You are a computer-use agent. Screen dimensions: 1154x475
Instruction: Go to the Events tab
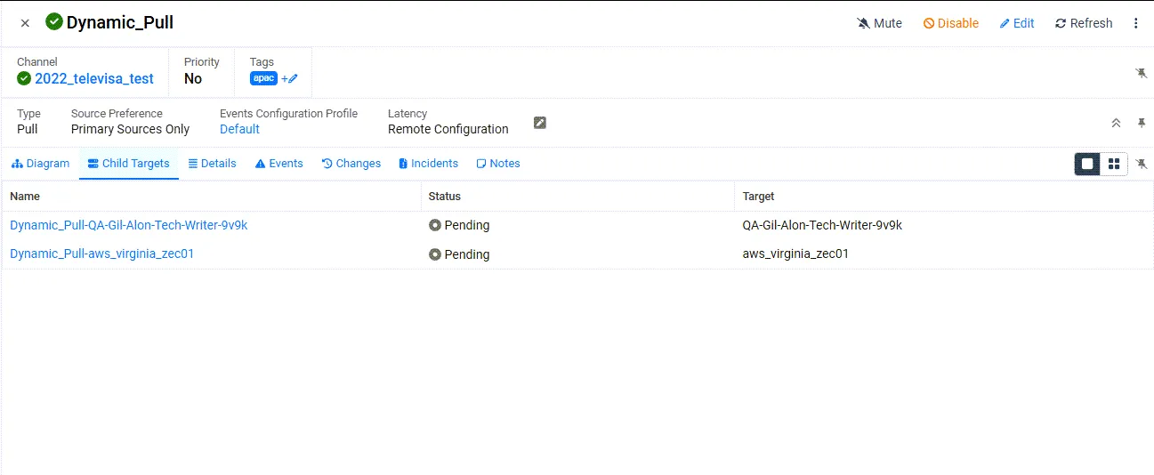click(x=279, y=164)
